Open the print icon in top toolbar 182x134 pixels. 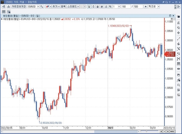[8, 7]
